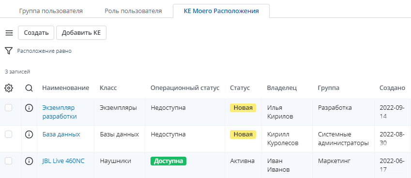The width and height of the screenshot is (411, 178).
Task: Sort by Операционный статус column header
Action: pyautogui.click(x=185, y=88)
